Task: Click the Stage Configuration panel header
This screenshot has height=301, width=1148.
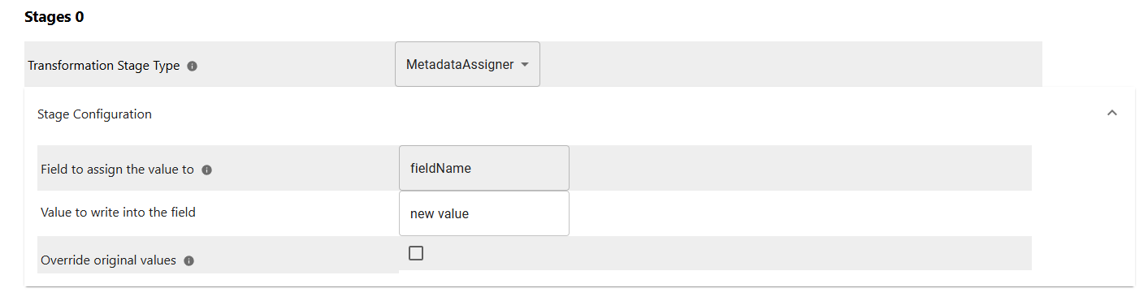Action: (579, 114)
